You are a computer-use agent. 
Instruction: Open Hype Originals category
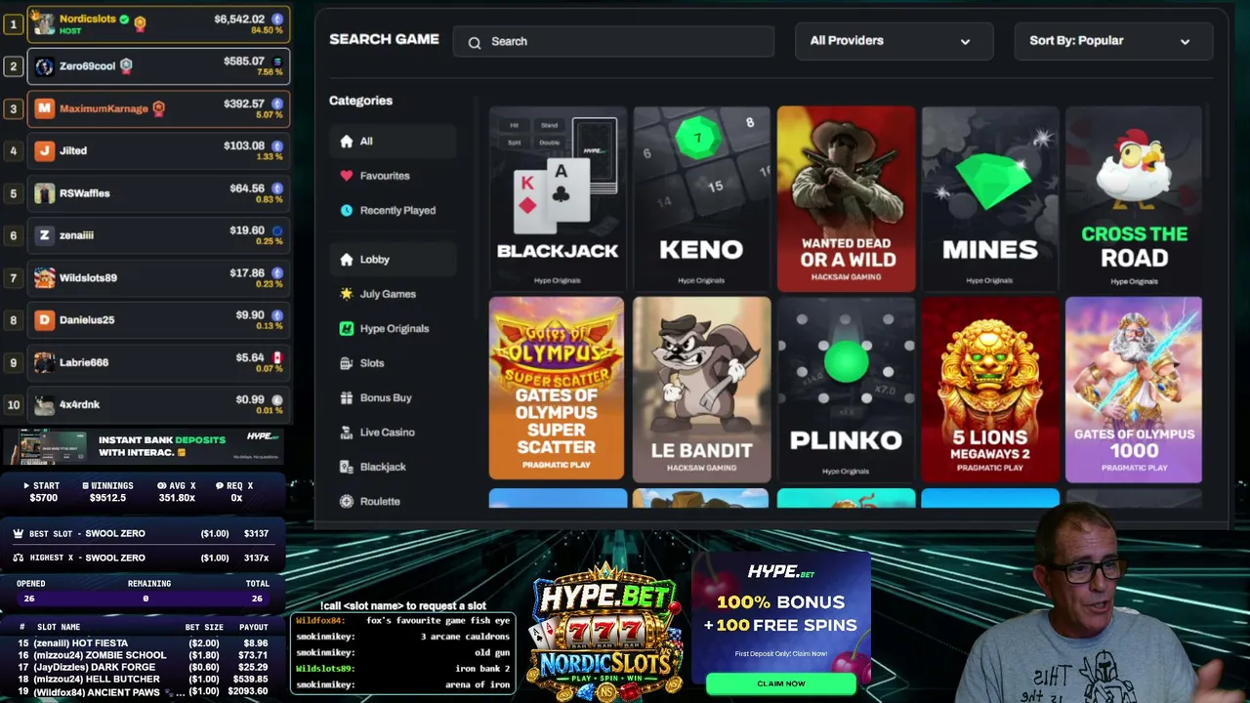[x=393, y=329]
